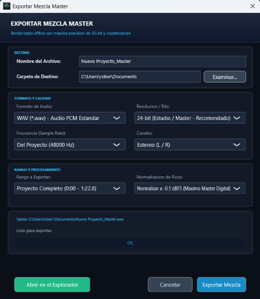Click the 'Normalizacion de Picos:' label

159,177
